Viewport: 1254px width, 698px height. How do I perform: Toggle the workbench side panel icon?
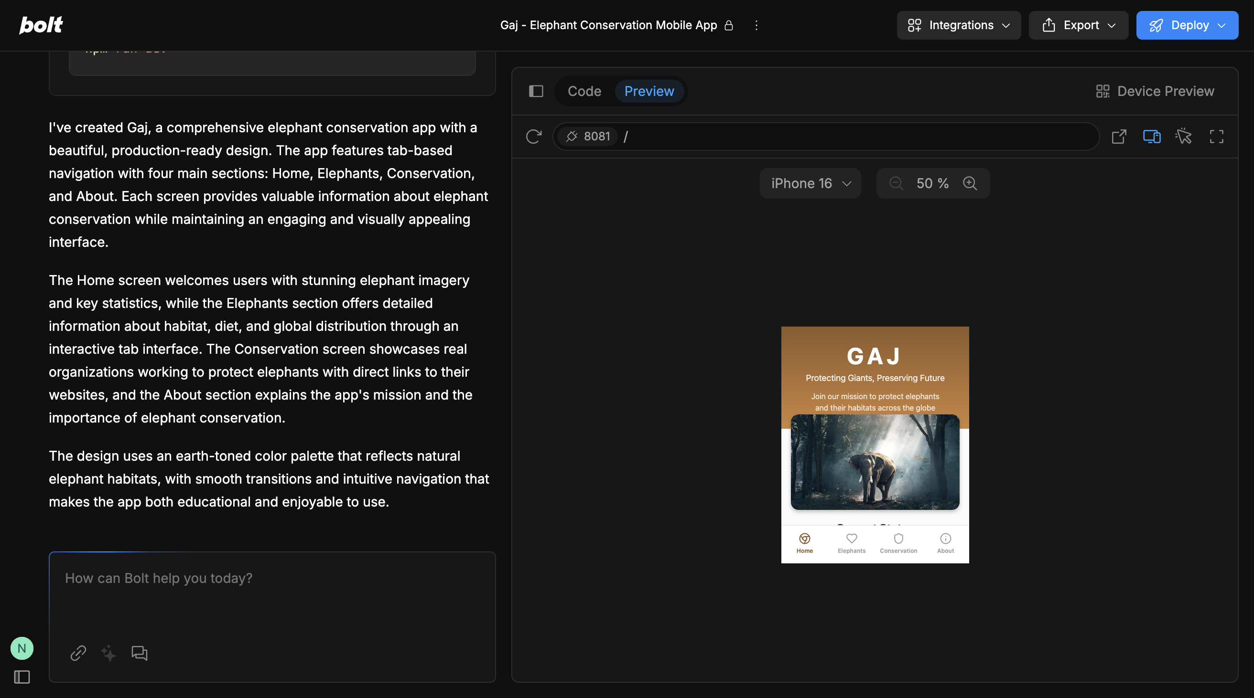point(536,91)
